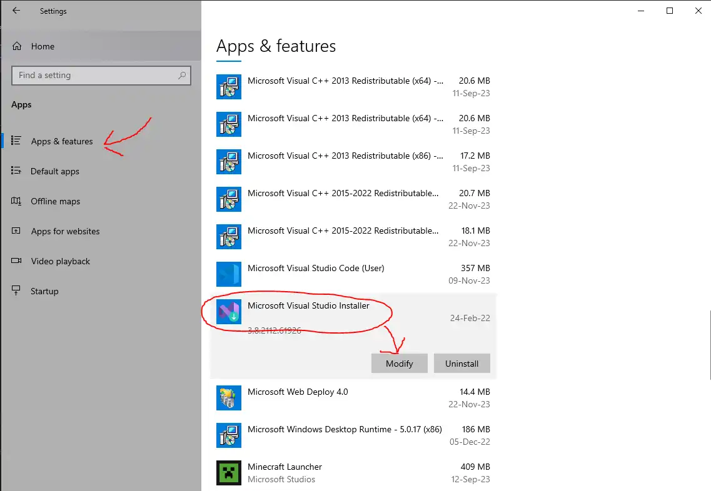Click the Startup sidebar icon

click(16, 290)
